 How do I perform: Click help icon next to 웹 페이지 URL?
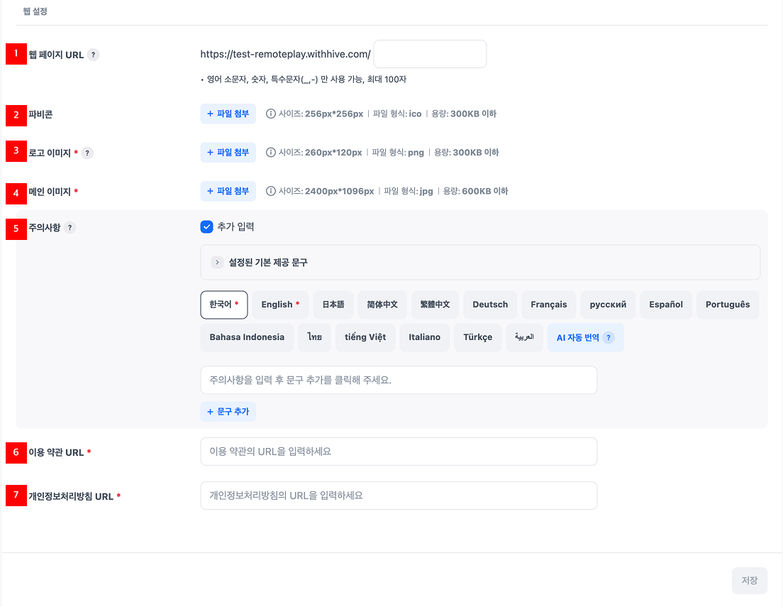[x=93, y=55]
